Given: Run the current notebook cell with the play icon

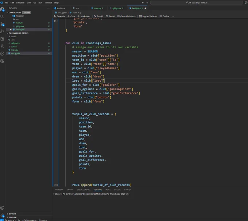Looking at the screenshot, I should 55,21.
